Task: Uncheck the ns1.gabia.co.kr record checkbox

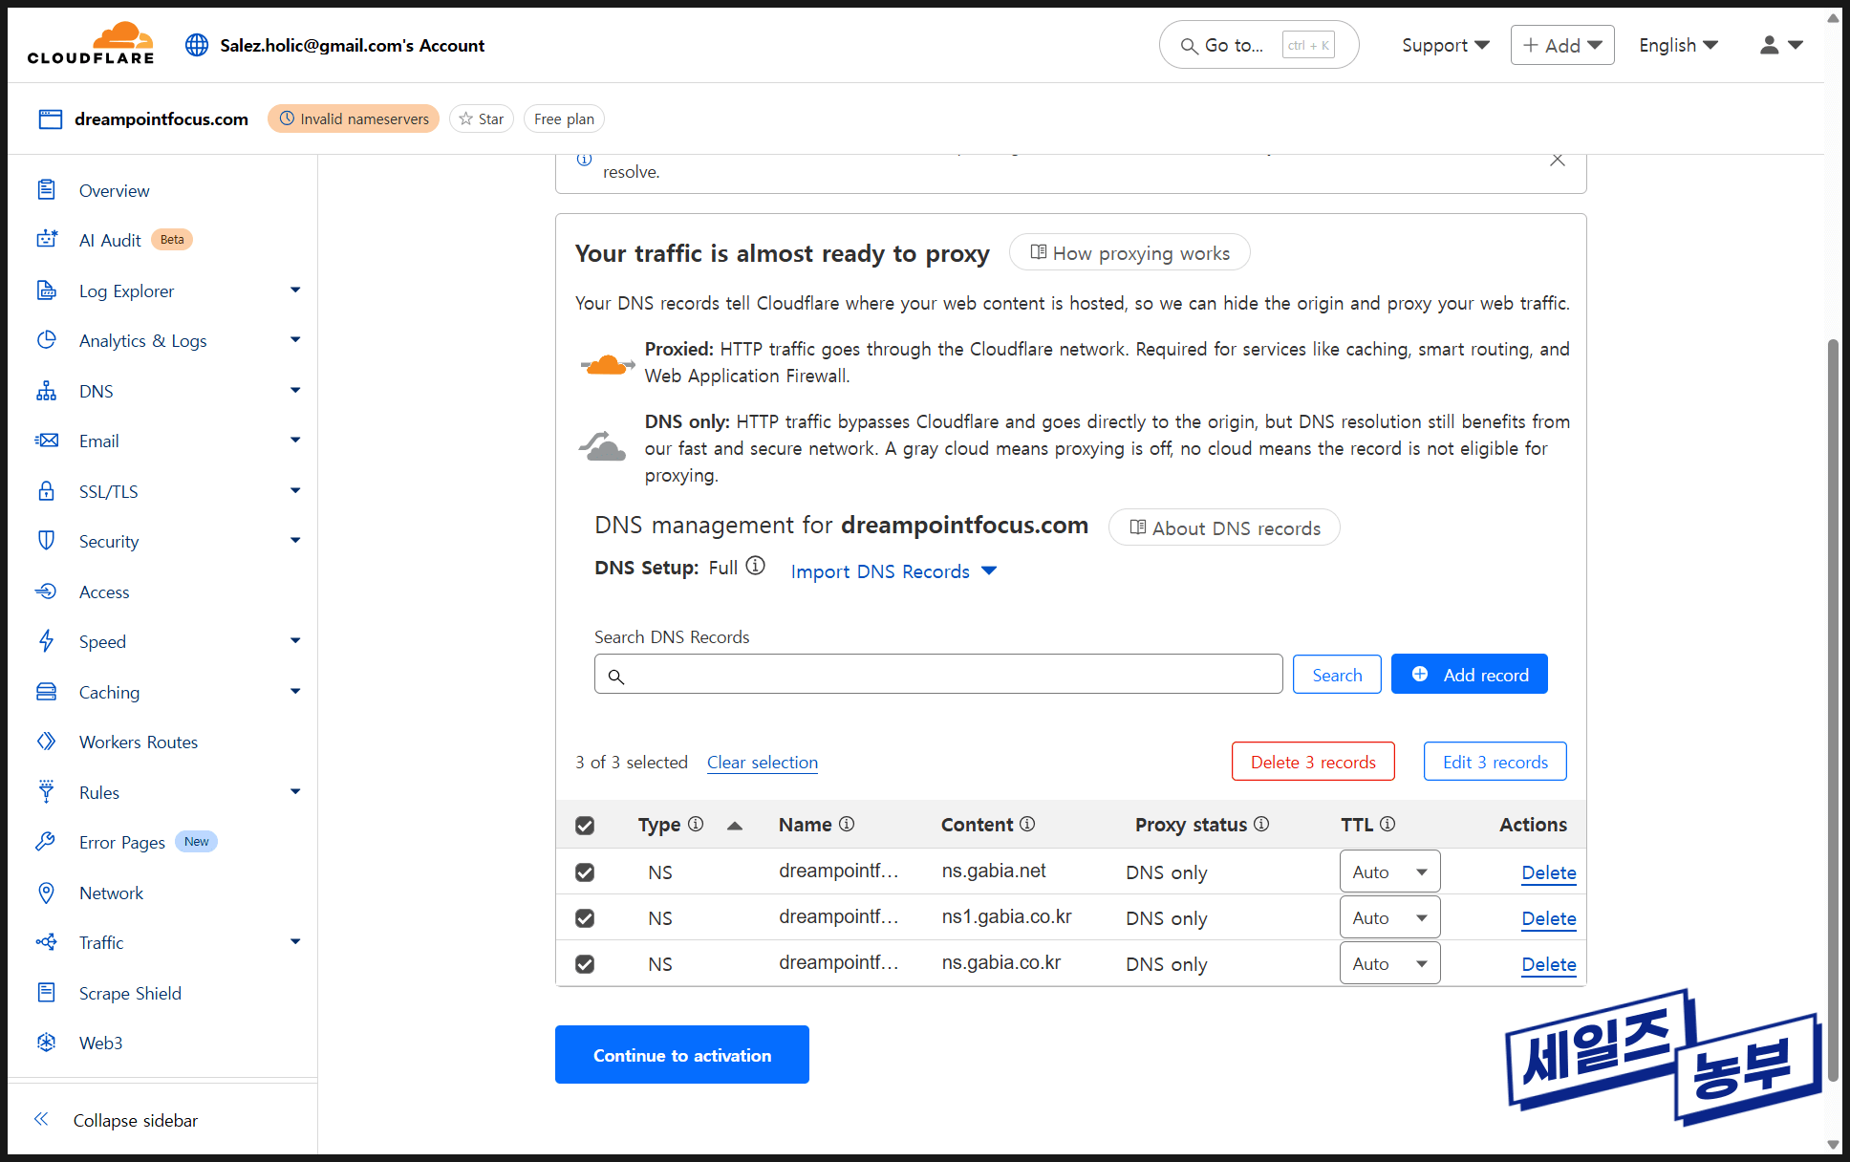Action: (585, 918)
